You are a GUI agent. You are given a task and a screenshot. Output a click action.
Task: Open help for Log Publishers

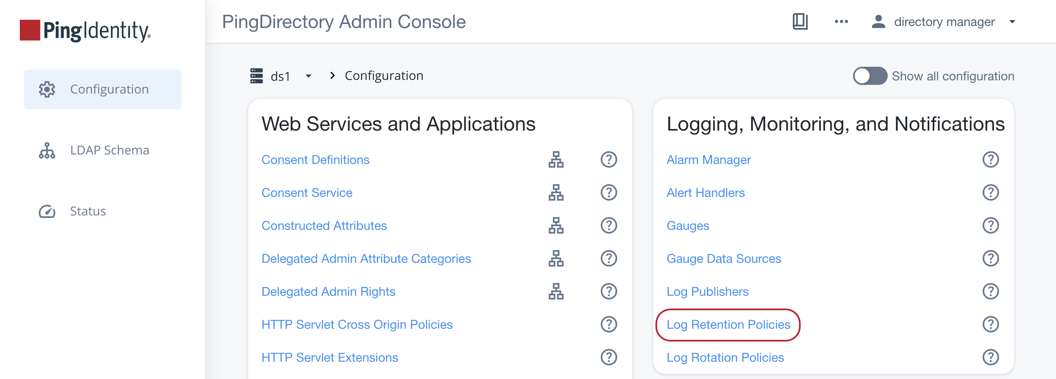(991, 291)
